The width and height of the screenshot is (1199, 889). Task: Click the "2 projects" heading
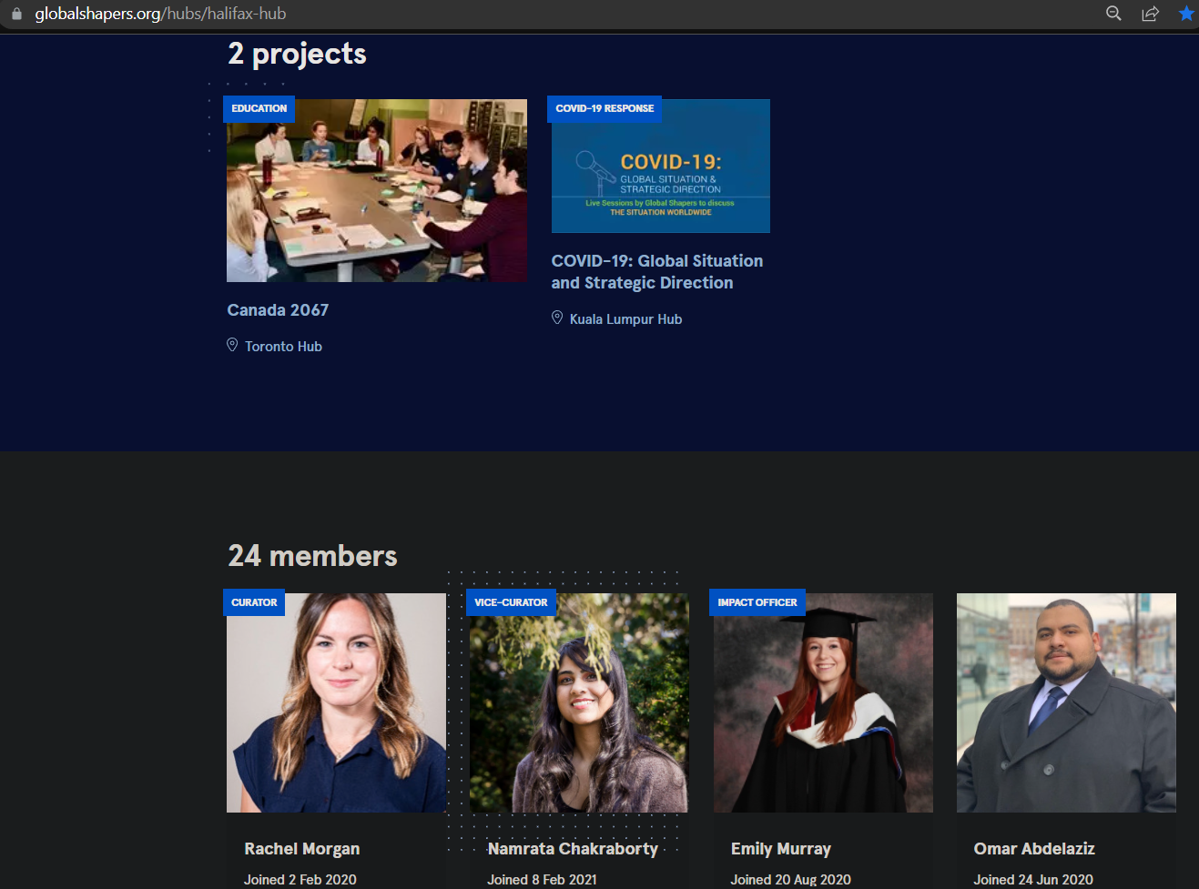pos(297,55)
